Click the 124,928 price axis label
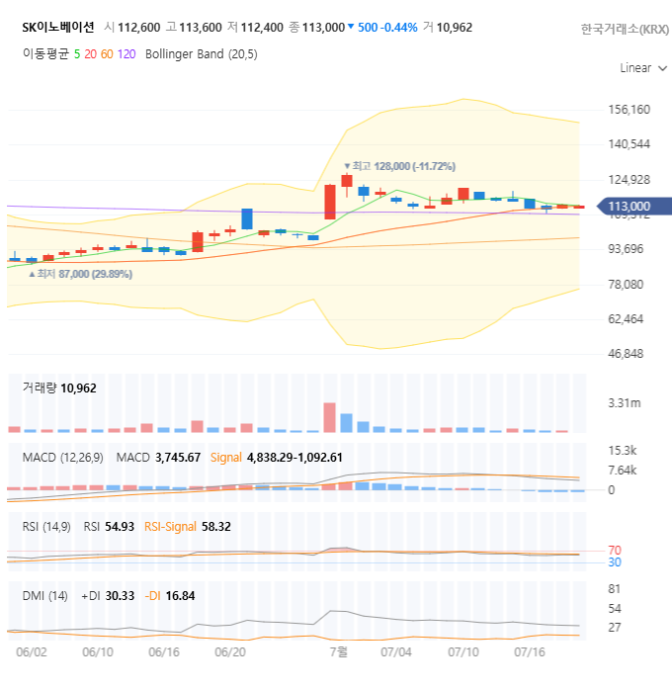 click(x=629, y=180)
